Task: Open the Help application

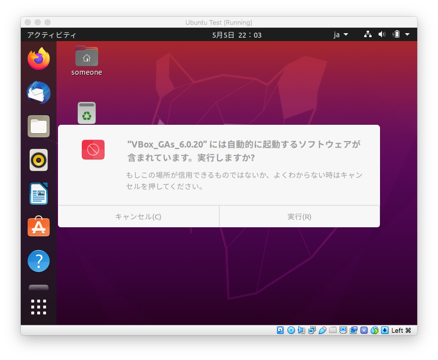Action: click(38, 261)
